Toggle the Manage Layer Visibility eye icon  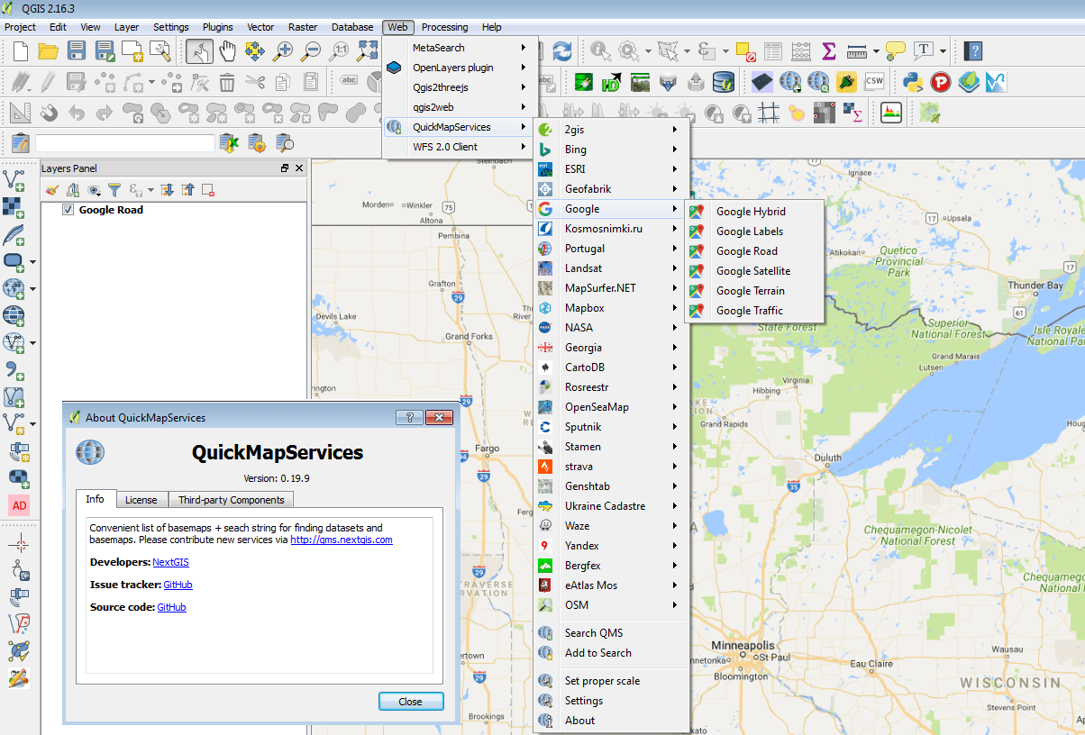(x=94, y=190)
